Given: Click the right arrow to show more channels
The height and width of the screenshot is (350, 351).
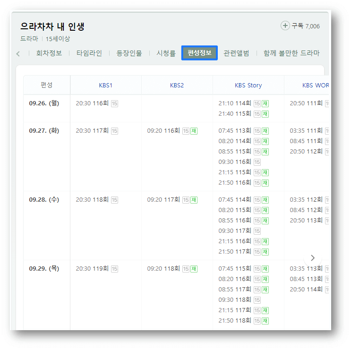Looking at the screenshot, I should pos(313,258).
